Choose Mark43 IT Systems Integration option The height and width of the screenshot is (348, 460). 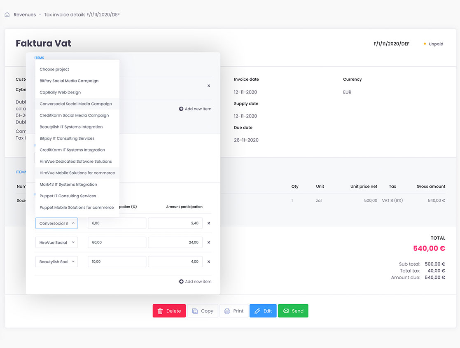pos(77,184)
